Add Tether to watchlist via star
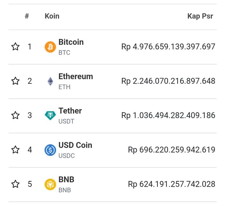 tap(15, 116)
